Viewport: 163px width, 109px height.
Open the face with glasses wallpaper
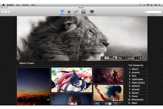[x=72, y=99]
